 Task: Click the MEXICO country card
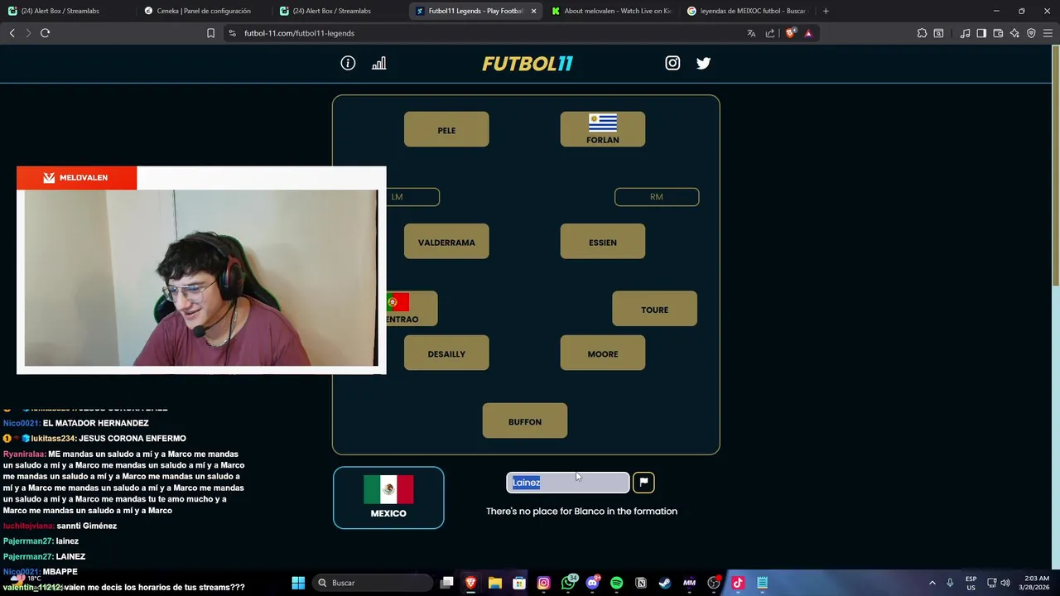tap(388, 497)
